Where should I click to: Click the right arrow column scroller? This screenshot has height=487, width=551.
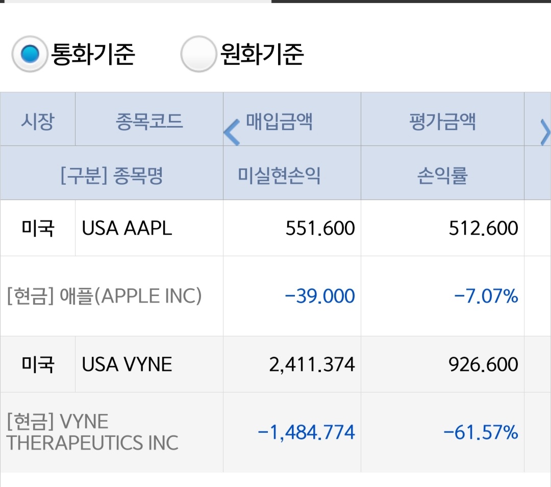click(544, 132)
